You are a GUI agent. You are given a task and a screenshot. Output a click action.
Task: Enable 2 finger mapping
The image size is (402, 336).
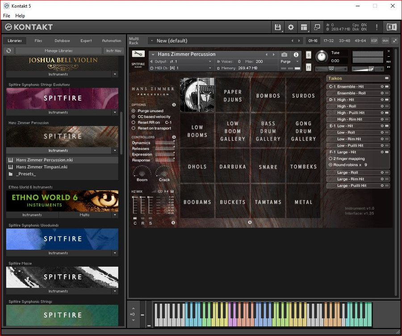(331, 159)
